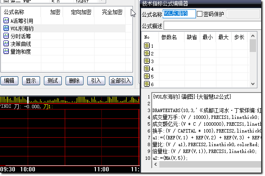Click the 10:00 time label on chart
The height and width of the screenshot is (176, 265).
tap(28, 169)
